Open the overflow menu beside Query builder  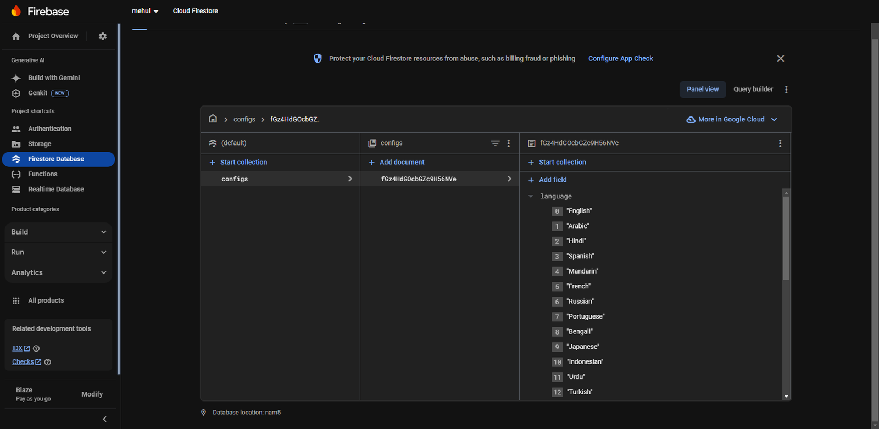[x=786, y=90]
